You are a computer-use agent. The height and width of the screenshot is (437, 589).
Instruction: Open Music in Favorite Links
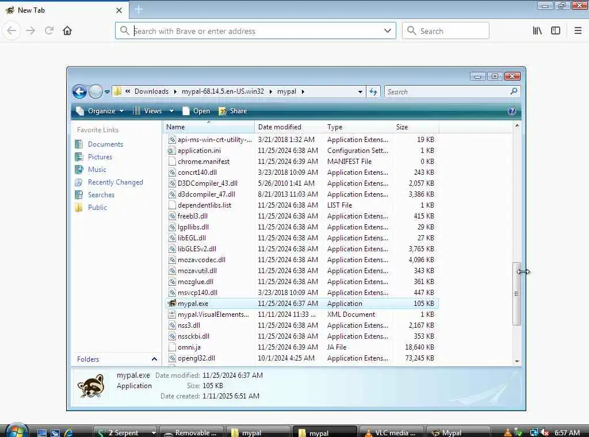[x=90, y=170]
